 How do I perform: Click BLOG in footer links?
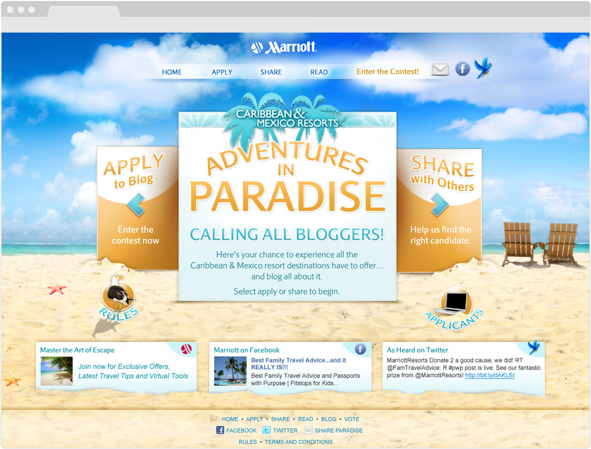pos(329,419)
